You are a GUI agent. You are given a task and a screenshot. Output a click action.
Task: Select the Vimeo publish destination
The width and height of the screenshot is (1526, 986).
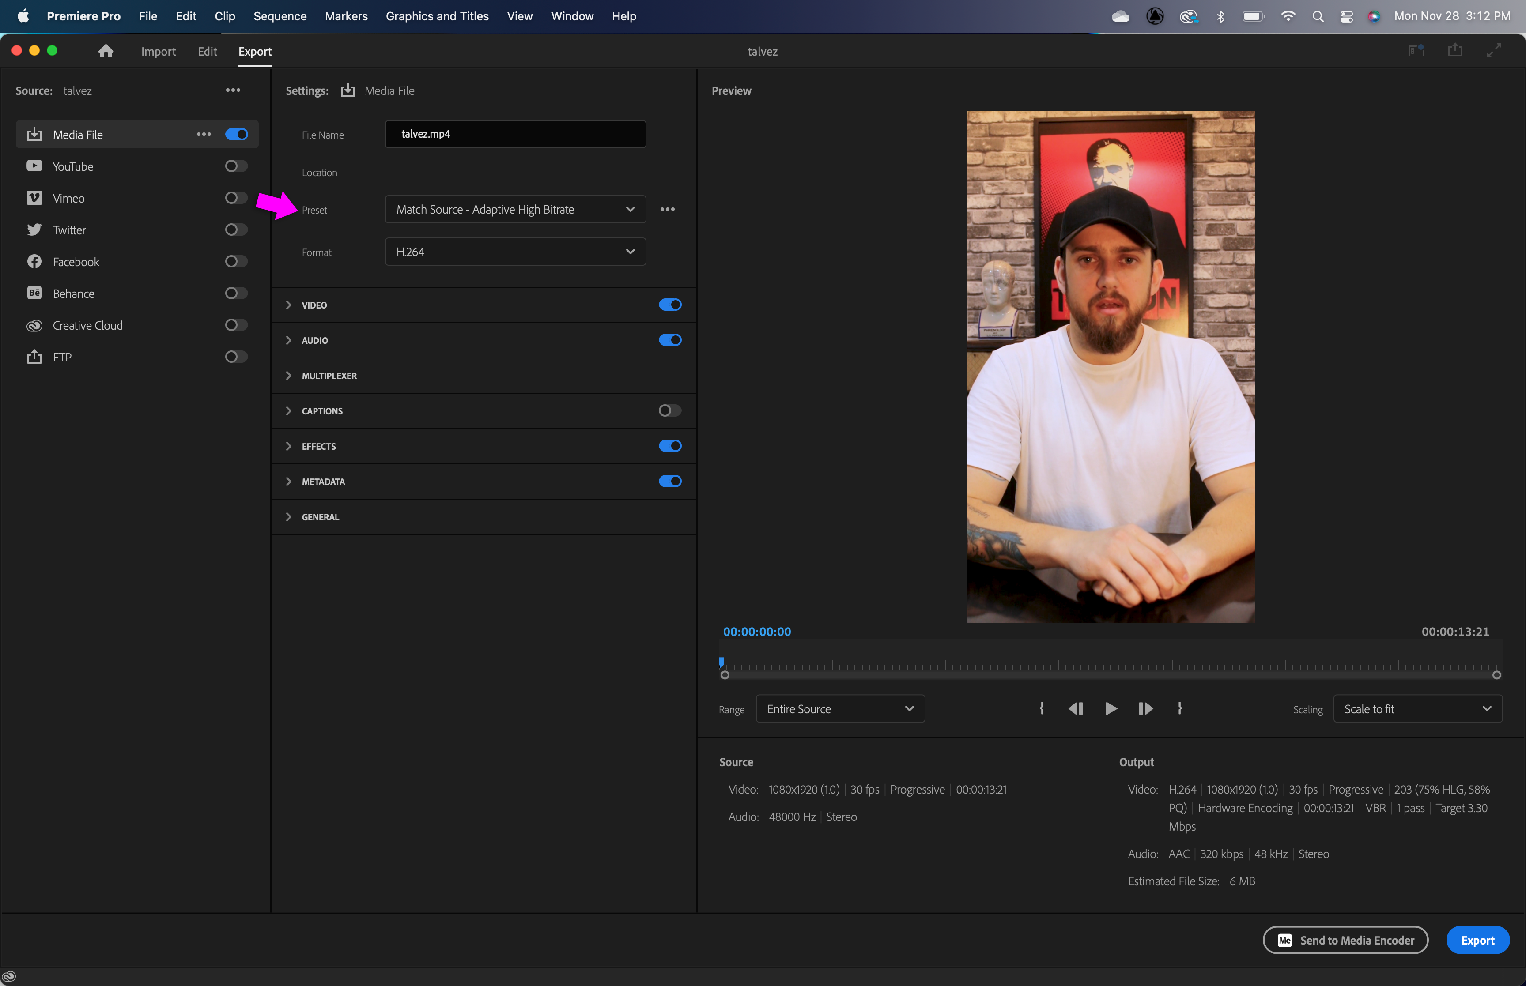pos(68,198)
